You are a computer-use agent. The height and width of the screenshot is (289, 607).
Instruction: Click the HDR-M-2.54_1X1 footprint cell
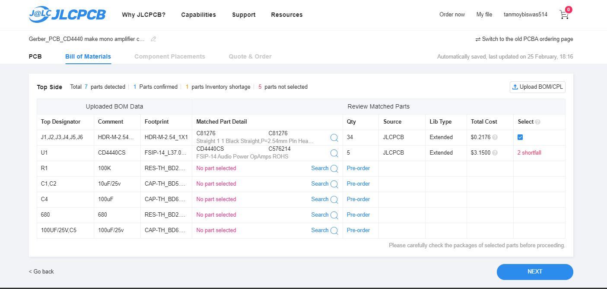coord(166,137)
